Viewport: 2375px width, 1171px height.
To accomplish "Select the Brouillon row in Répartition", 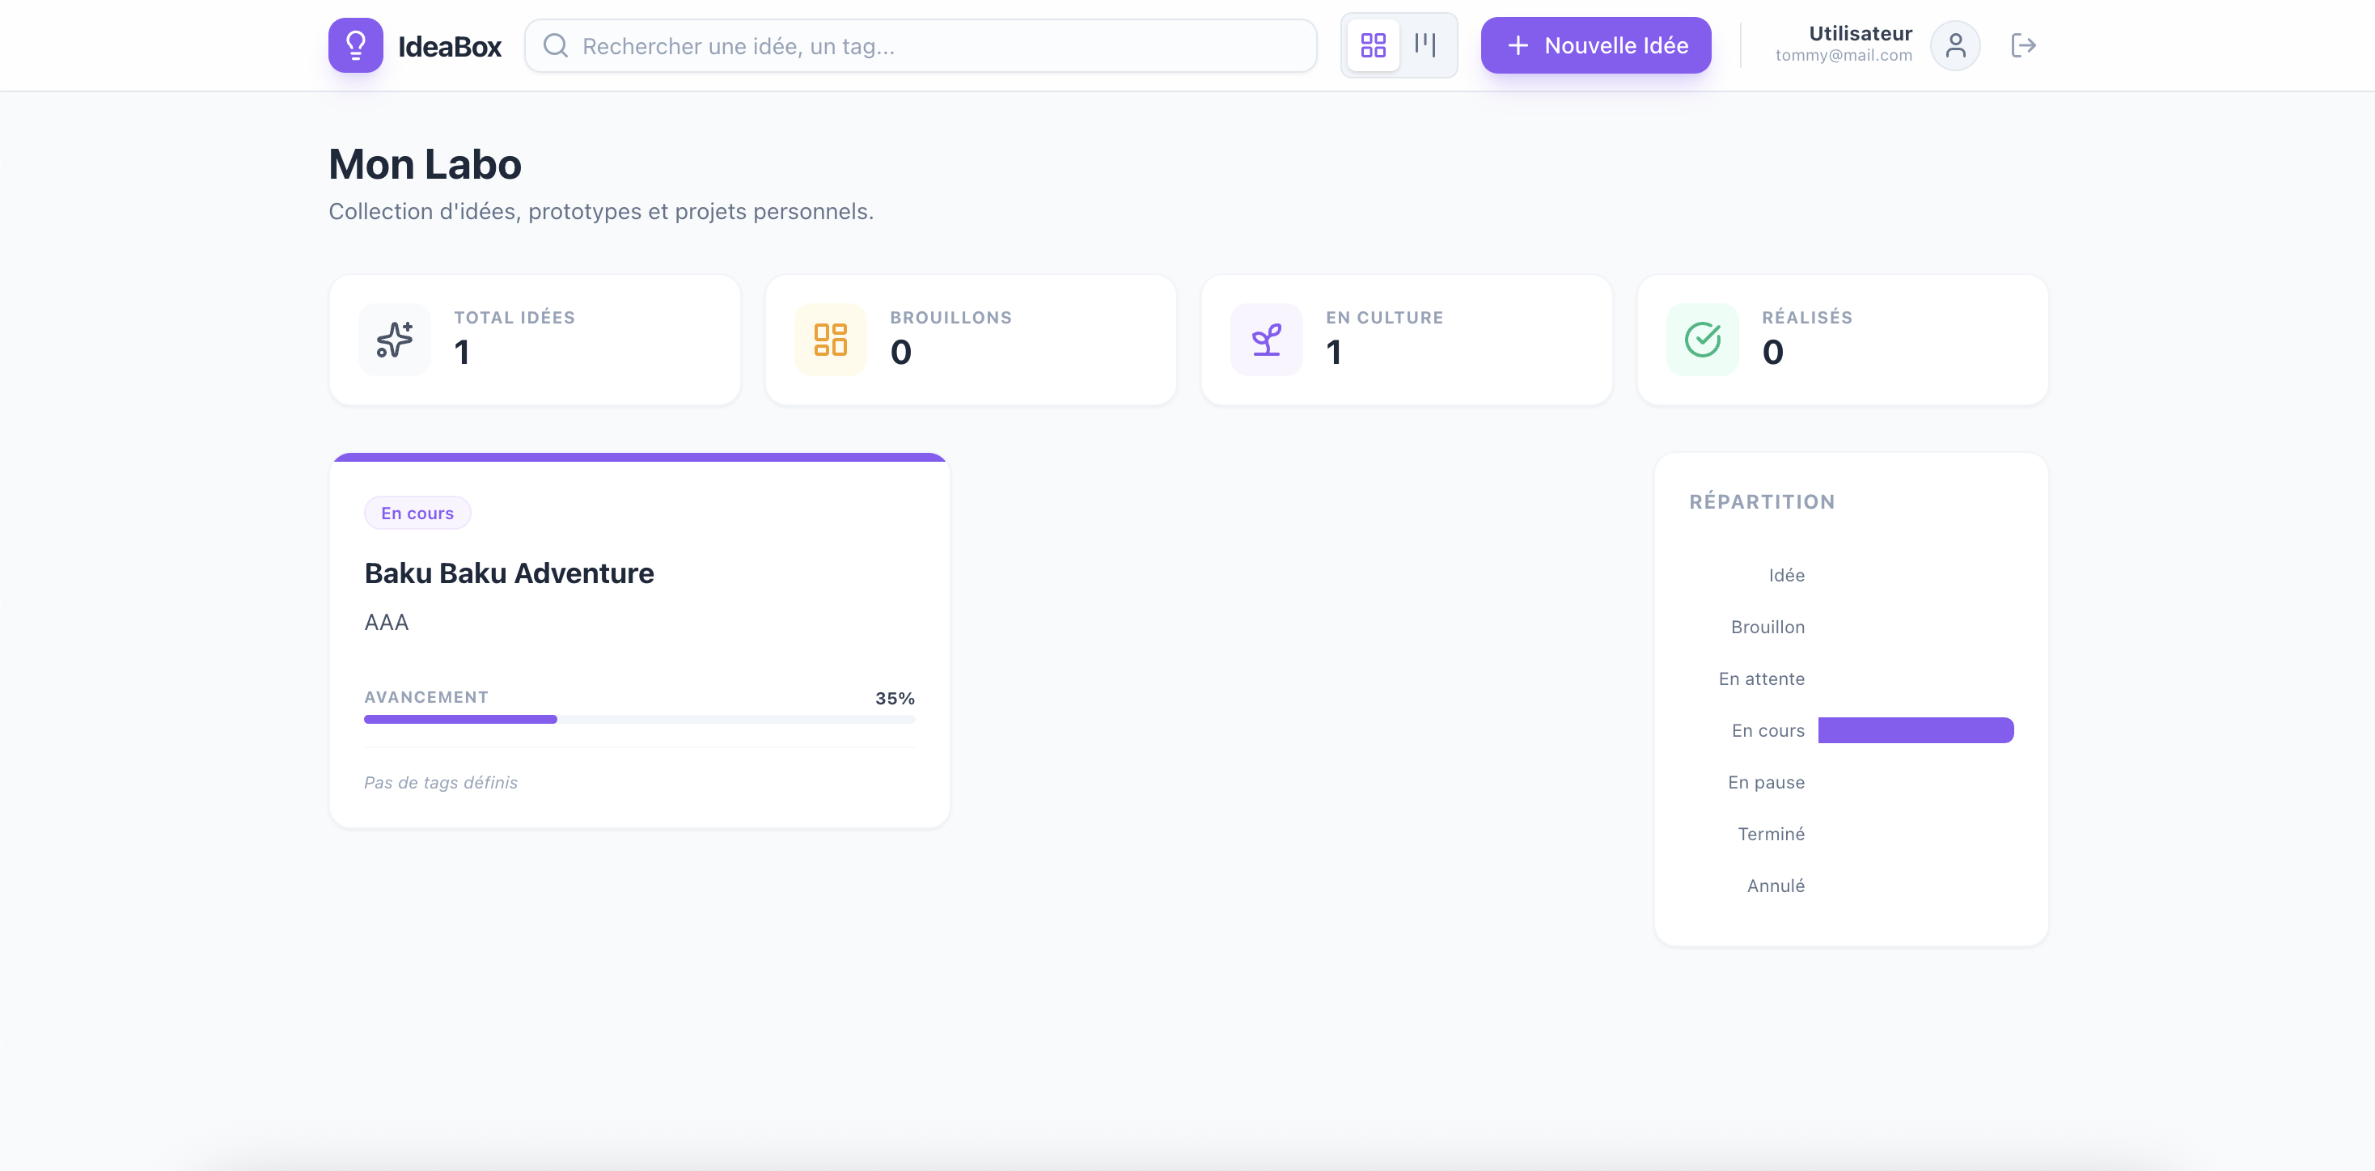I will [1767, 627].
